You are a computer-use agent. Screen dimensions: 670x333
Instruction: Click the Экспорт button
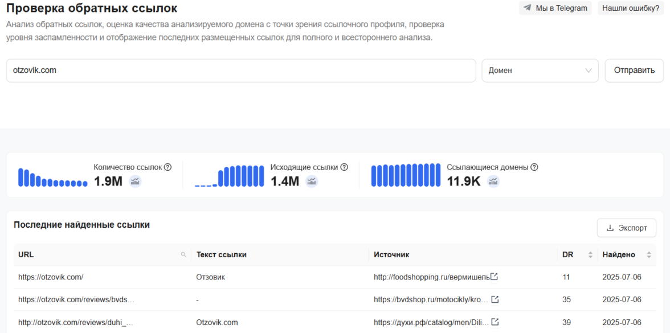[x=626, y=228]
